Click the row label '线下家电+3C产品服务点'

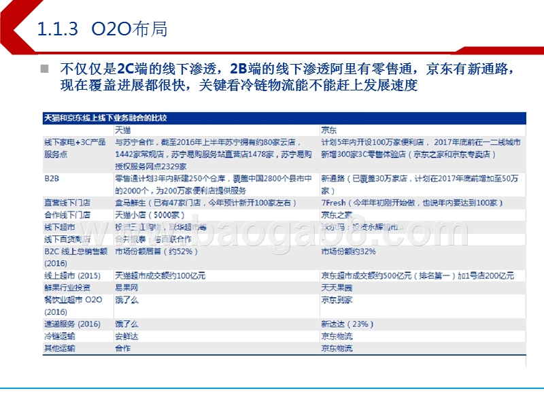coord(75,148)
